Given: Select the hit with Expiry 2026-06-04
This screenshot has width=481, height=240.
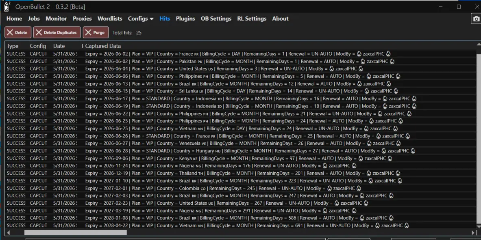Looking at the screenshot, I should click(x=240, y=69).
